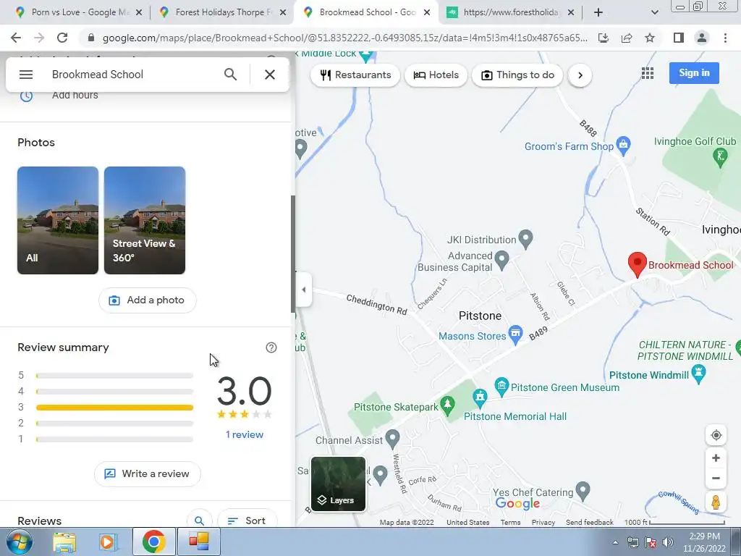
Task: Click Pitstone Memorial Hall marker
Action: (x=480, y=397)
